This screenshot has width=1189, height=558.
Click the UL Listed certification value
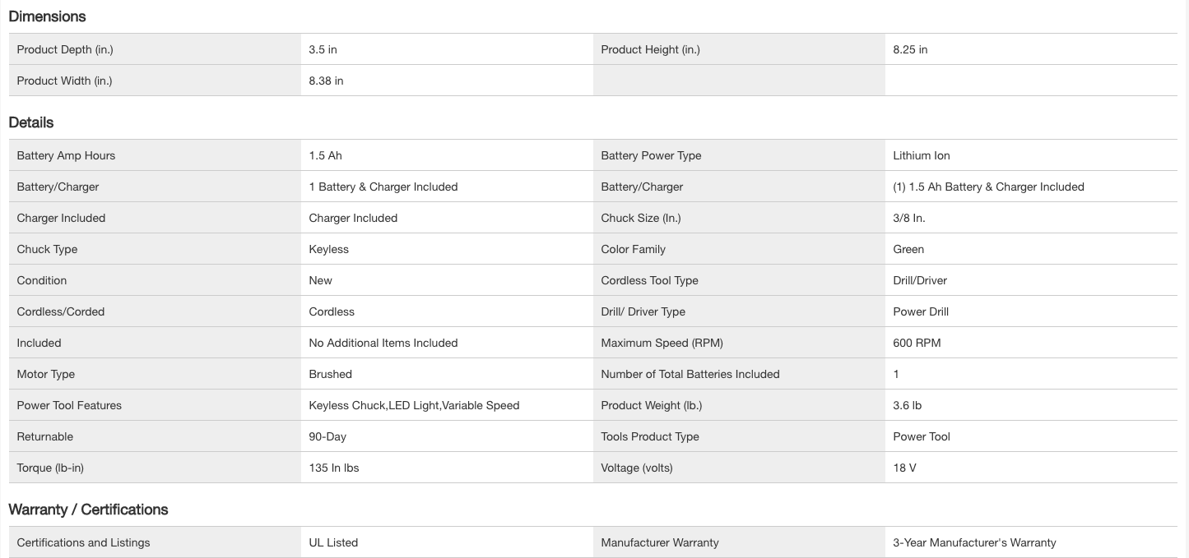tap(333, 542)
